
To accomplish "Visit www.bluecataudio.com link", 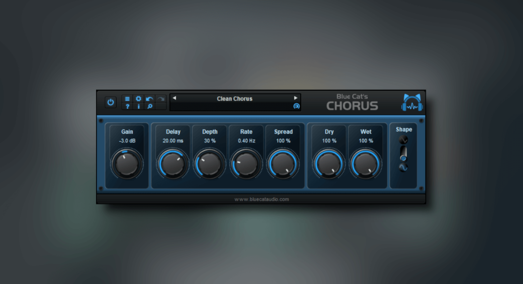I will click(x=261, y=199).
